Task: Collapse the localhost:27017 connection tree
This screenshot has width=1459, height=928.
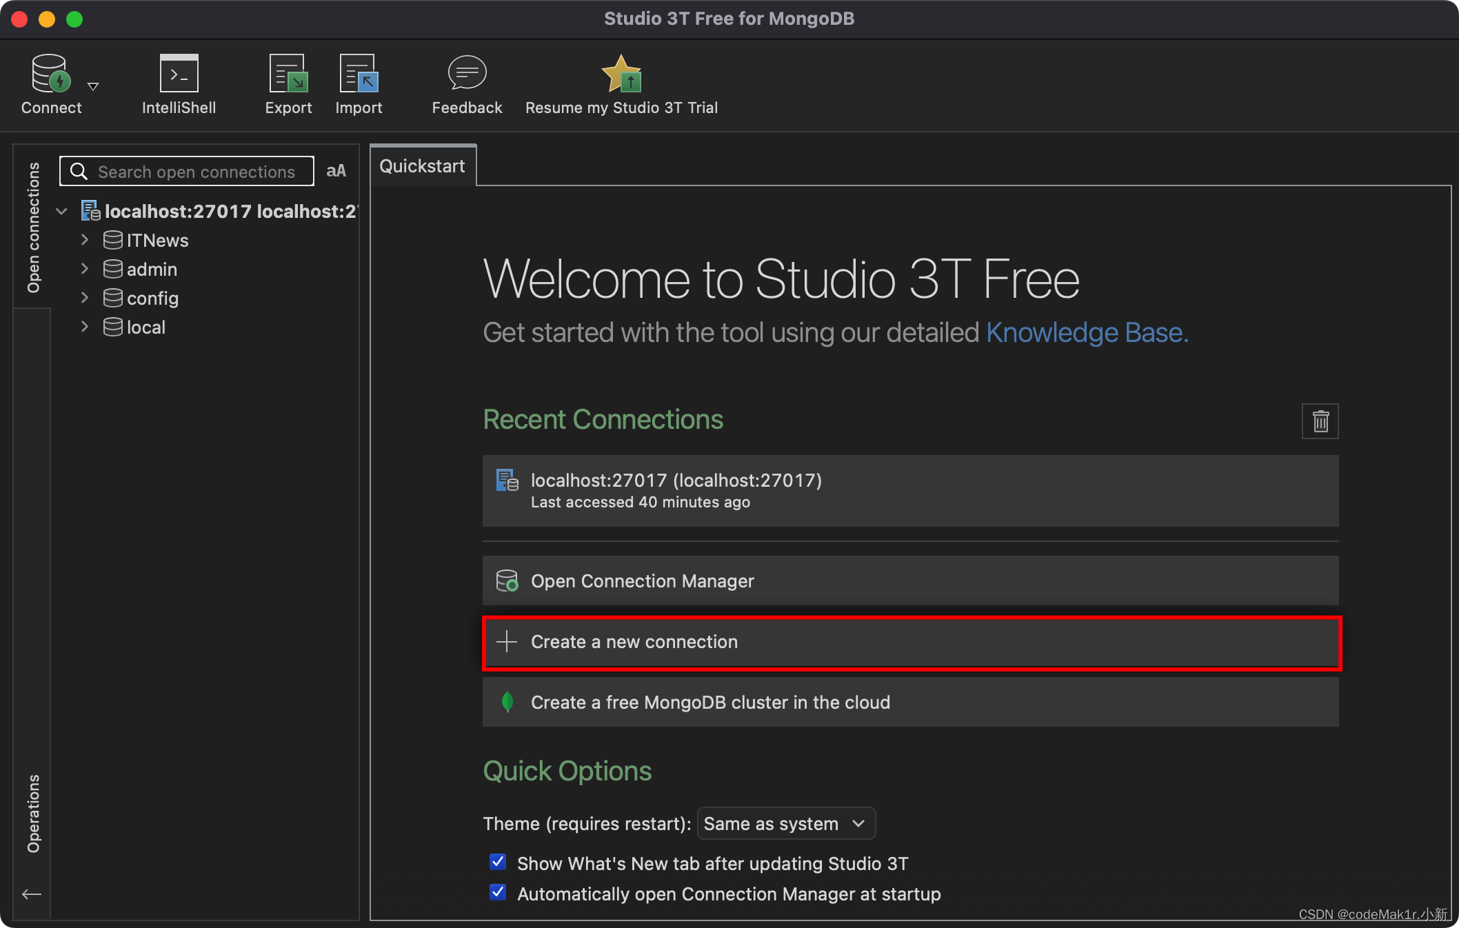Action: 62,211
